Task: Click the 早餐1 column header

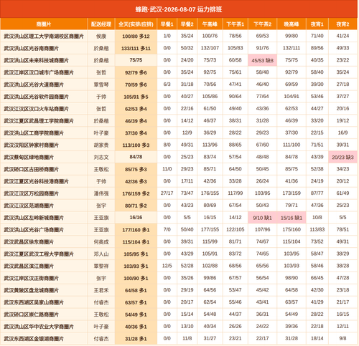Action: (x=167, y=24)
